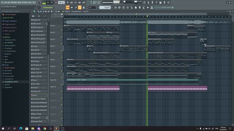Click the master pitch knob beside HELP menu
This screenshot has width=234, height=131.
point(39,3)
